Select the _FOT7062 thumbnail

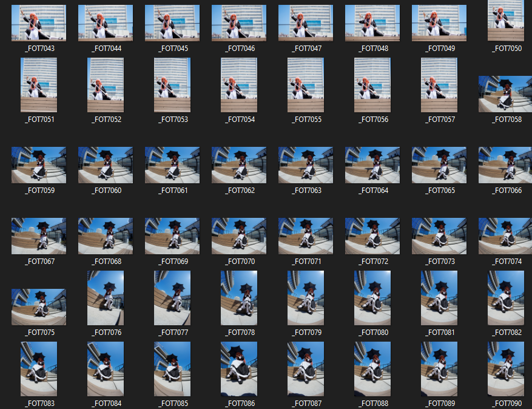(239, 165)
